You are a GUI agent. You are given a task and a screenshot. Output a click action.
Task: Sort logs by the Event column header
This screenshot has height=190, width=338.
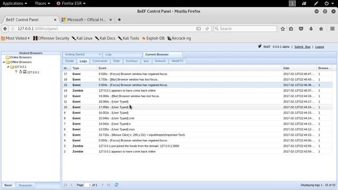pos(189,68)
